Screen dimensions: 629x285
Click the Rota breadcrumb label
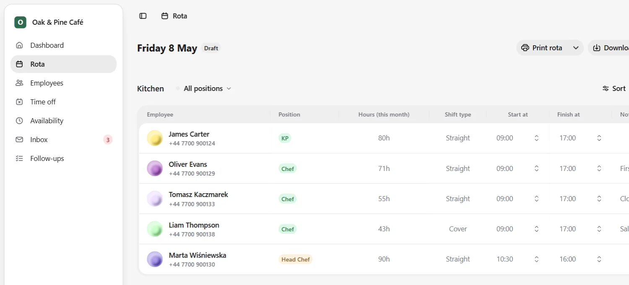click(180, 16)
